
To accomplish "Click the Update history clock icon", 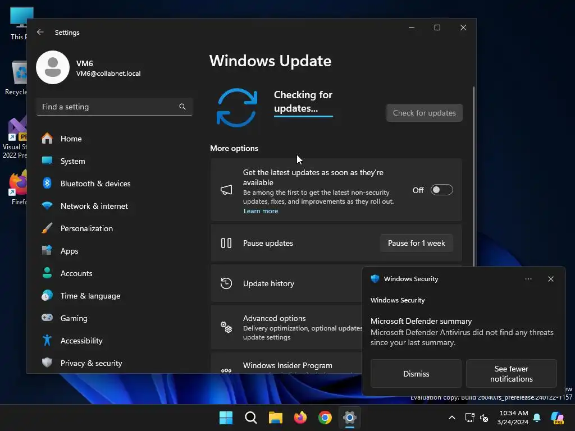I will (x=226, y=283).
